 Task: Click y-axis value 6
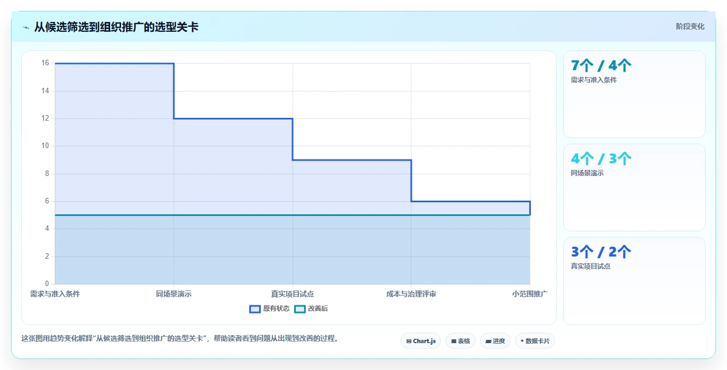pos(47,201)
